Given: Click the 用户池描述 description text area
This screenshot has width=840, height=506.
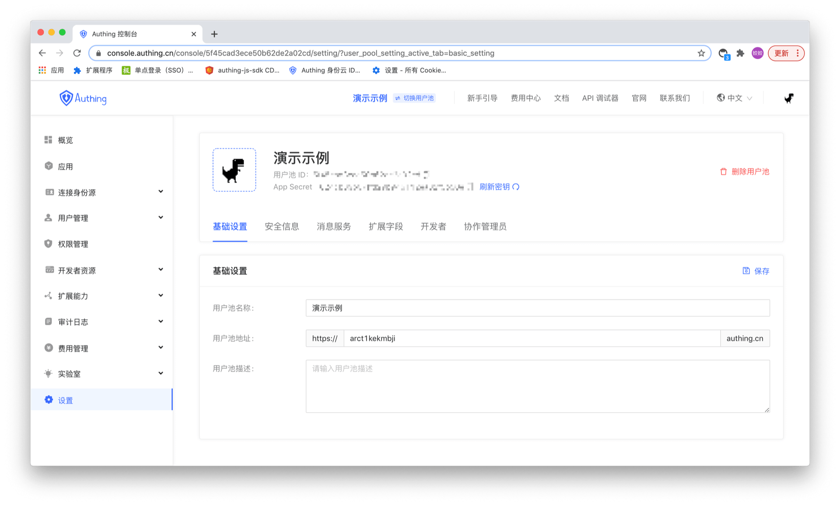Looking at the screenshot, I should [537, 386].
